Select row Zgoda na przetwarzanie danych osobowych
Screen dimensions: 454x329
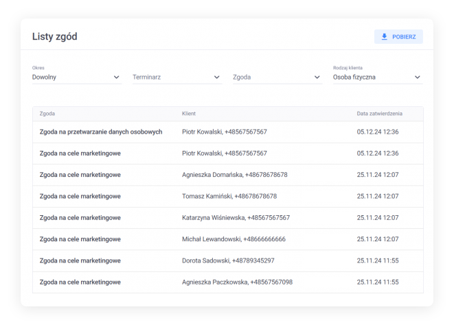(101, 132)
